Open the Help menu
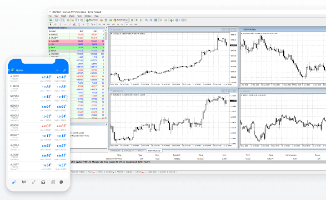 [x=96, y=16]
